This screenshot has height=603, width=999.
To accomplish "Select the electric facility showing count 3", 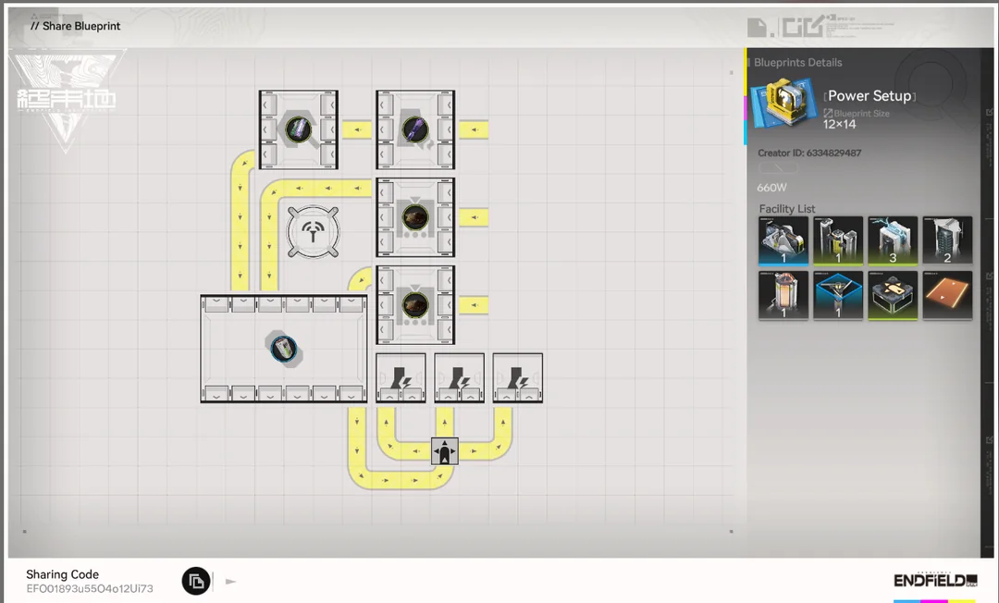I will tap(893, 240).
